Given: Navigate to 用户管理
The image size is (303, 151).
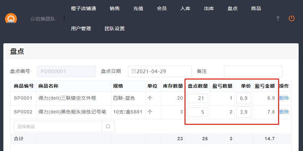Looking at the screenshot, I should [81, 29].
